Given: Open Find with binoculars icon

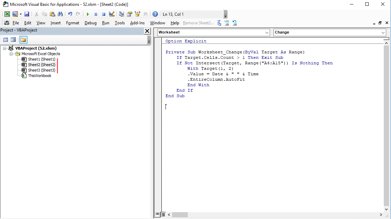Looking at the screenshot, I should (x=60, y=14).
